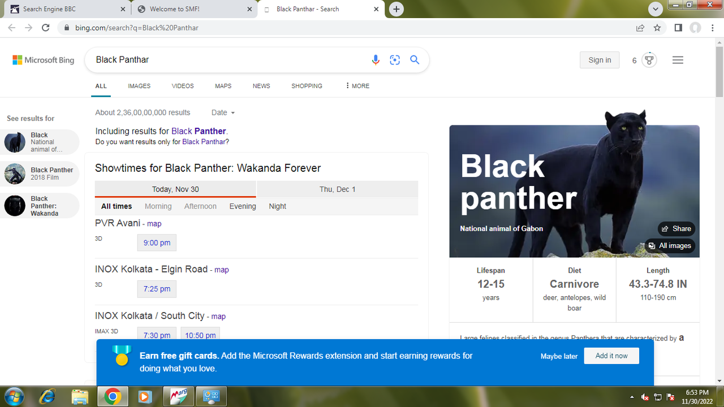The height and width of the screenshot is (407, 724).
Task: Click Add it now button
Action: click(611, 356)
